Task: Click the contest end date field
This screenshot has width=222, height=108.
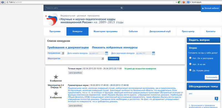Action: [143, 53]
